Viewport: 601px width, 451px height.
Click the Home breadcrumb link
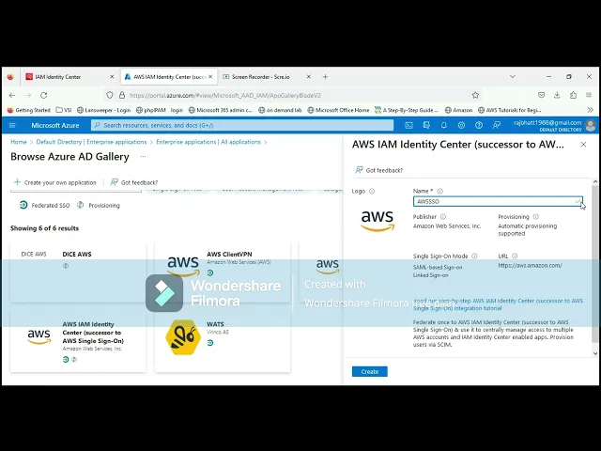click(19, 142)
